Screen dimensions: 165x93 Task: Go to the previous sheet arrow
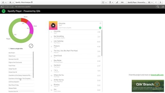coord(156,2)
